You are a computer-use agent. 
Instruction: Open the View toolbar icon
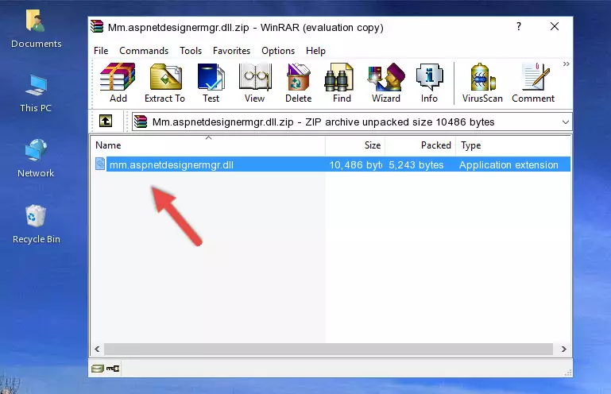[x=255, y=83]
